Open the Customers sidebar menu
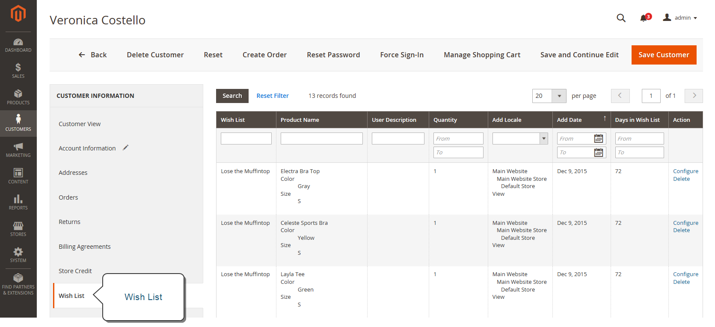 tap(18, 124)
